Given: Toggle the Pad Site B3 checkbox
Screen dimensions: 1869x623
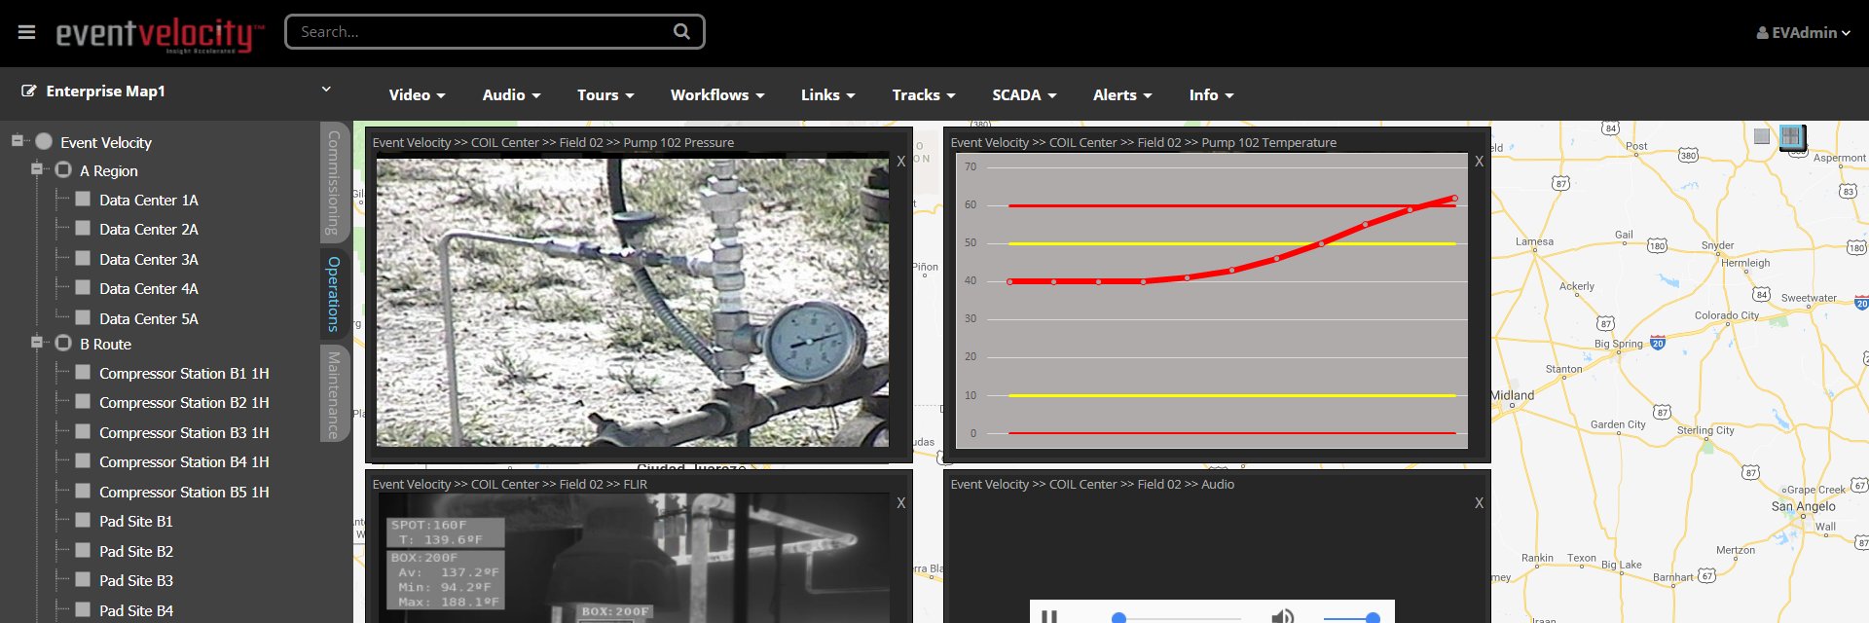Looking at the screenshot, I should (x=83, y=579).
